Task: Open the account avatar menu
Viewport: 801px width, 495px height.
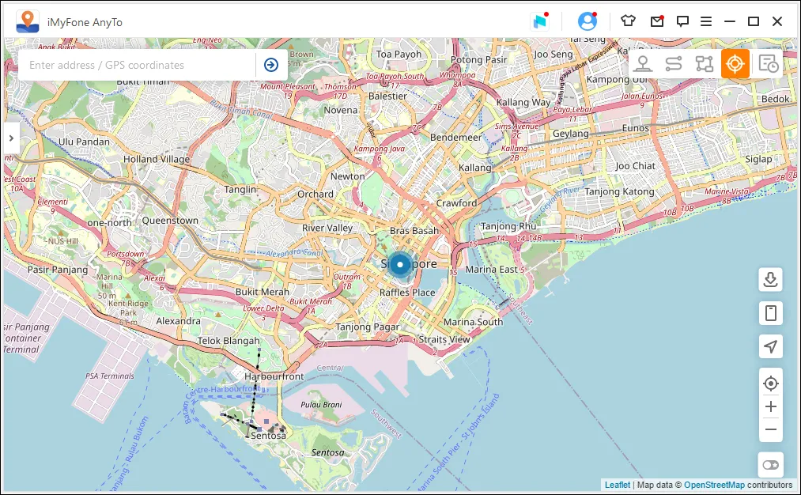Action: pos(588,21)
